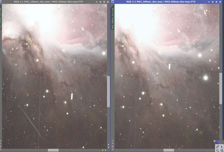Image resolution: width=224 pixels, height=152 pixels.
Task: Select the zoom-in magnifier with plus sign
Action: 222,151
